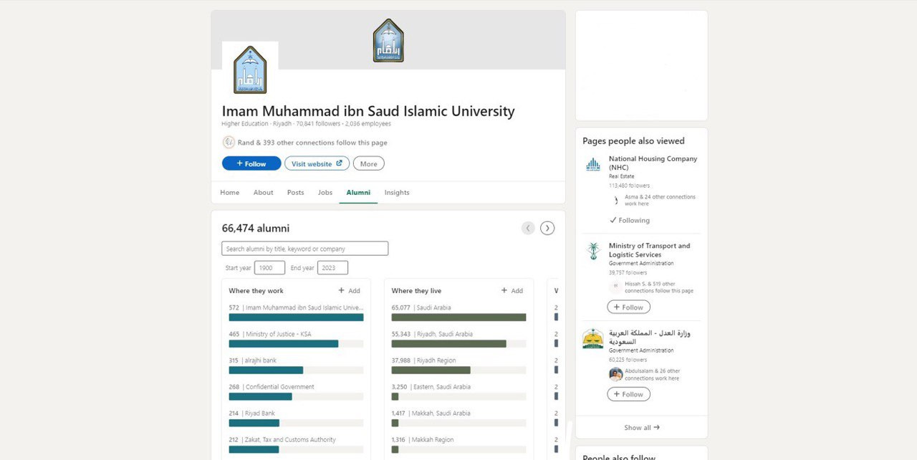Click Asma & 24 other connections text

(x=660, y=200)
